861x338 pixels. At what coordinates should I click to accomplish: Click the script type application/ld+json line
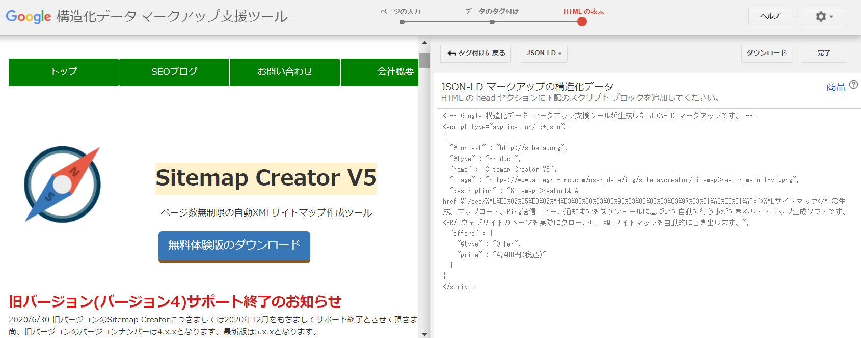click(x=505, y=127)
